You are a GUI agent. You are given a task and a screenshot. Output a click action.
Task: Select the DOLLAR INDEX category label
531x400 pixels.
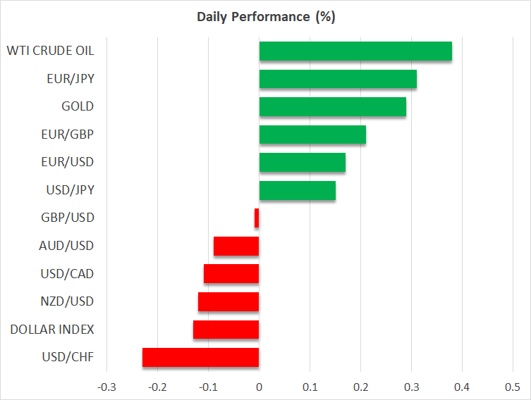coord(54,330)
